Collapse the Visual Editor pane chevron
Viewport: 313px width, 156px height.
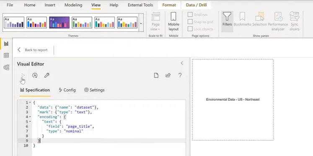pos(182,63)
